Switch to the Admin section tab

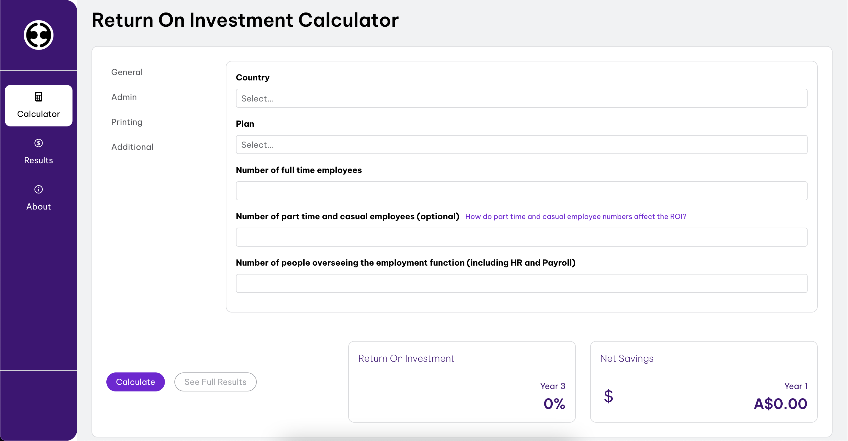[x=124, y=97]
